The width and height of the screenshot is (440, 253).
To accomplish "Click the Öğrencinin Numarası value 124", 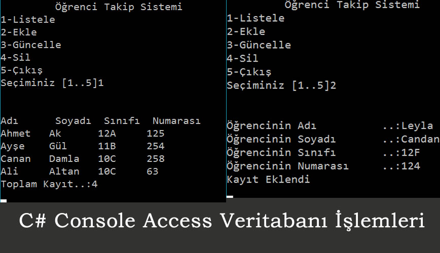I will [411, 166].
